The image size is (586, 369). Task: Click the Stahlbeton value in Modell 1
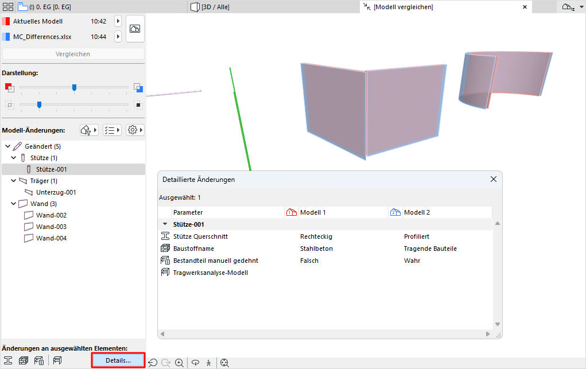click(x=316, y=248)
